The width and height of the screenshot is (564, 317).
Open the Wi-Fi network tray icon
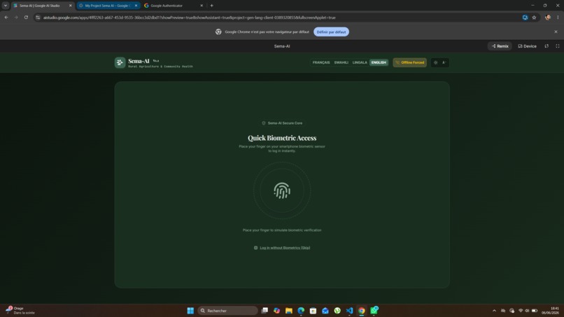(521, 311)
